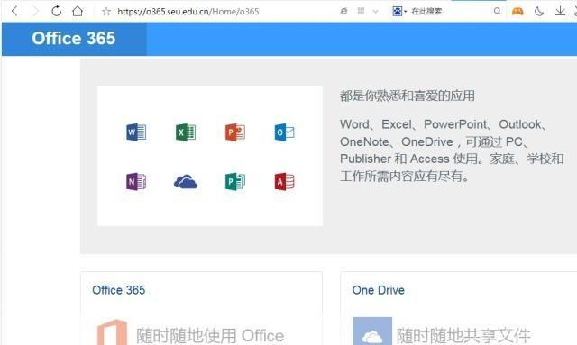Click the Word、Excel、PowerPoint description paragraph

[x=452, y=150]
